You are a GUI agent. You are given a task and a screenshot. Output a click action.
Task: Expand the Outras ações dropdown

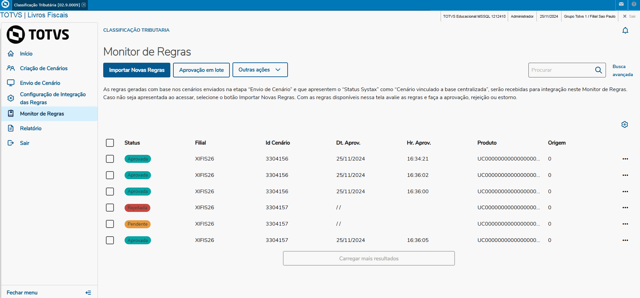point(260,70)
